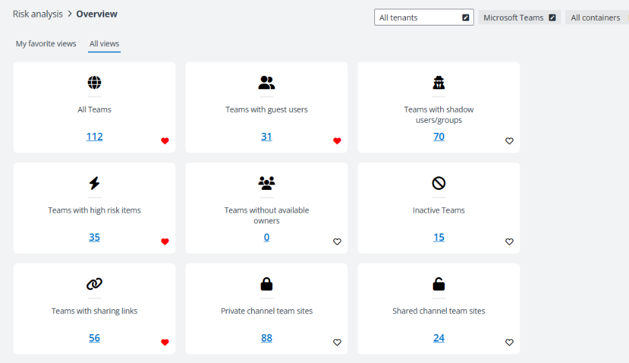This screenshot has height=363, width=629.
Task: Favorite the Private channel team sites view
Action: 337,342
